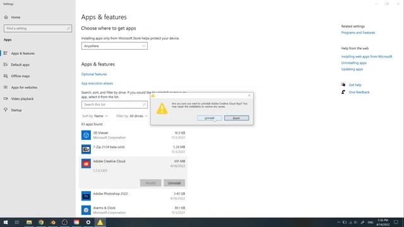Confirm Uninstall in the warning dialog

(209, 118)
